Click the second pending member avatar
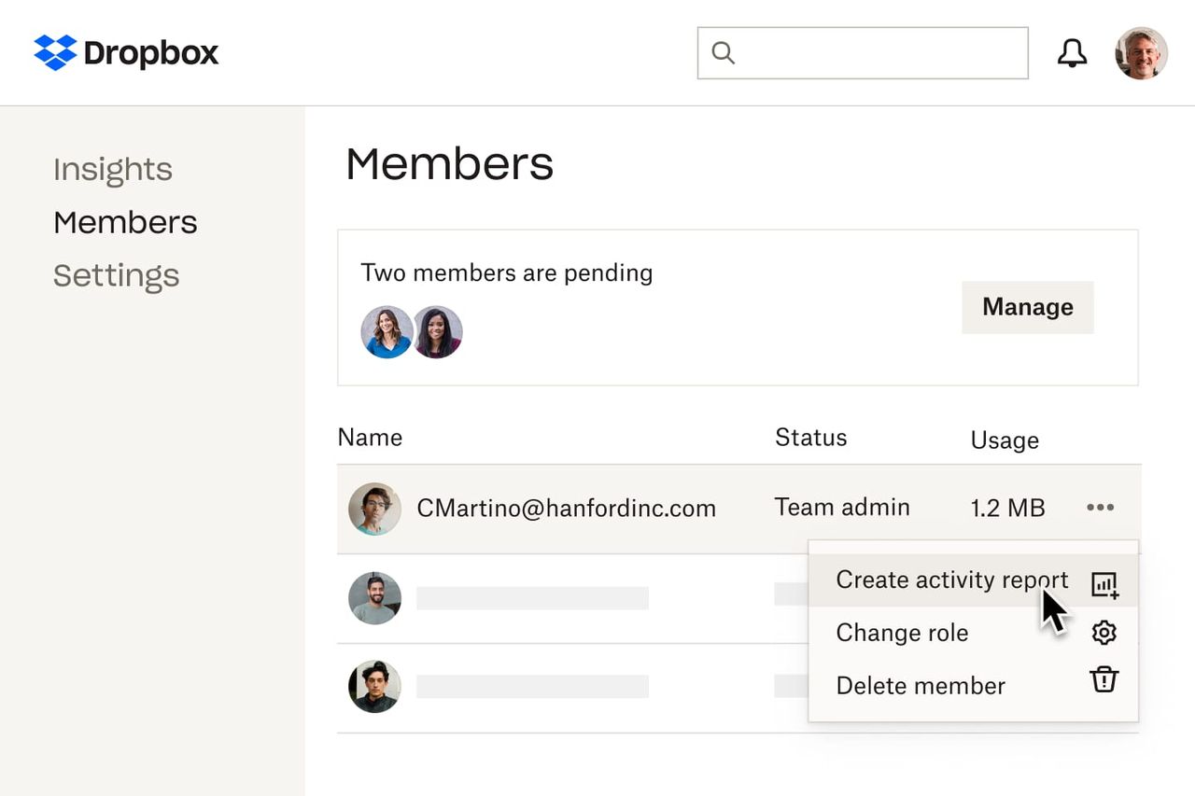Viewport: 1195px width, 796px height. (x=437, y=331)
